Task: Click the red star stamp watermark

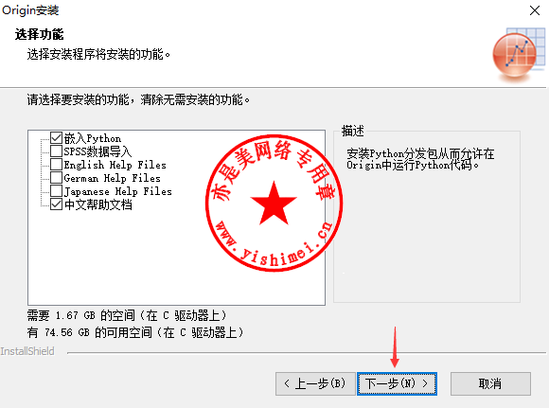Action: click(274, 204)
